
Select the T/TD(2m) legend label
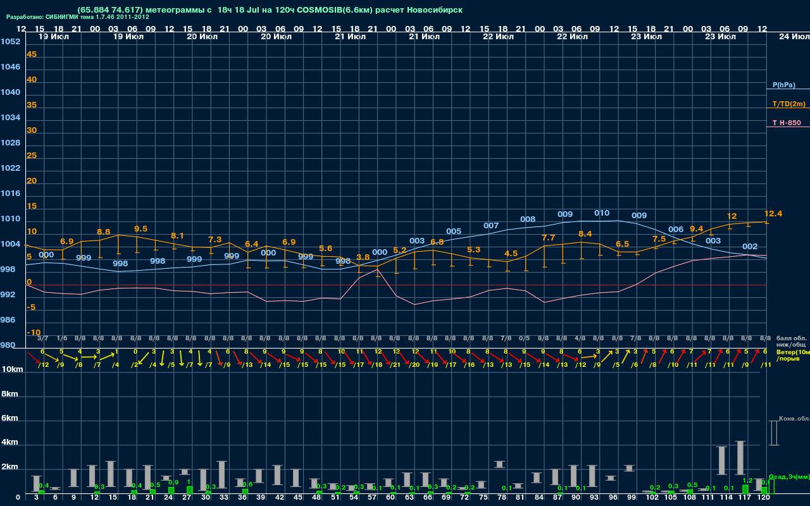tap(789, 104)
